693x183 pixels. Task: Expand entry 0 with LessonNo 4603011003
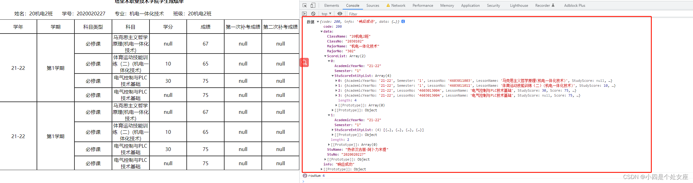336,81
